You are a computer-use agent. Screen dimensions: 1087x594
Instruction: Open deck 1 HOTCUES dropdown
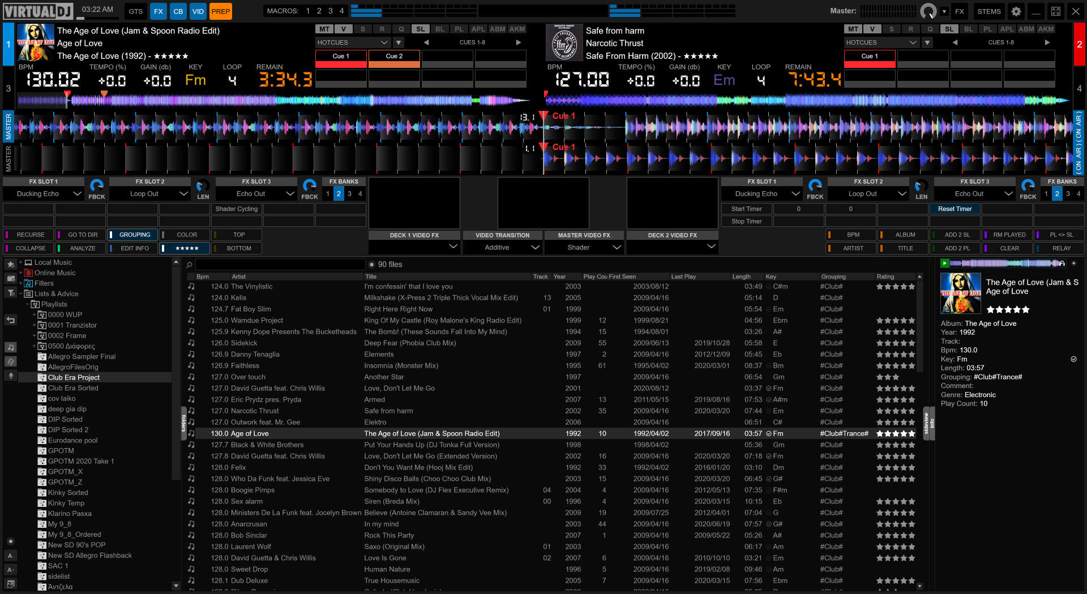[x=352, y=42]
